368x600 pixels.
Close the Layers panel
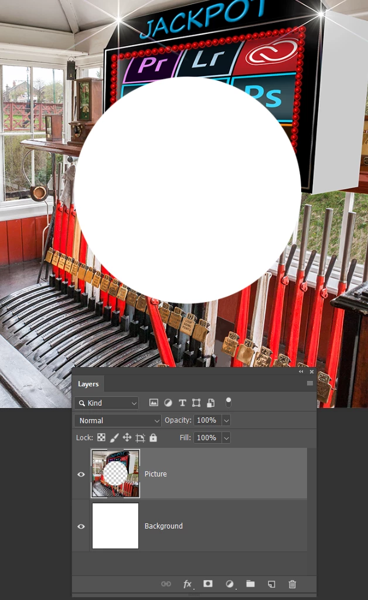312,372
